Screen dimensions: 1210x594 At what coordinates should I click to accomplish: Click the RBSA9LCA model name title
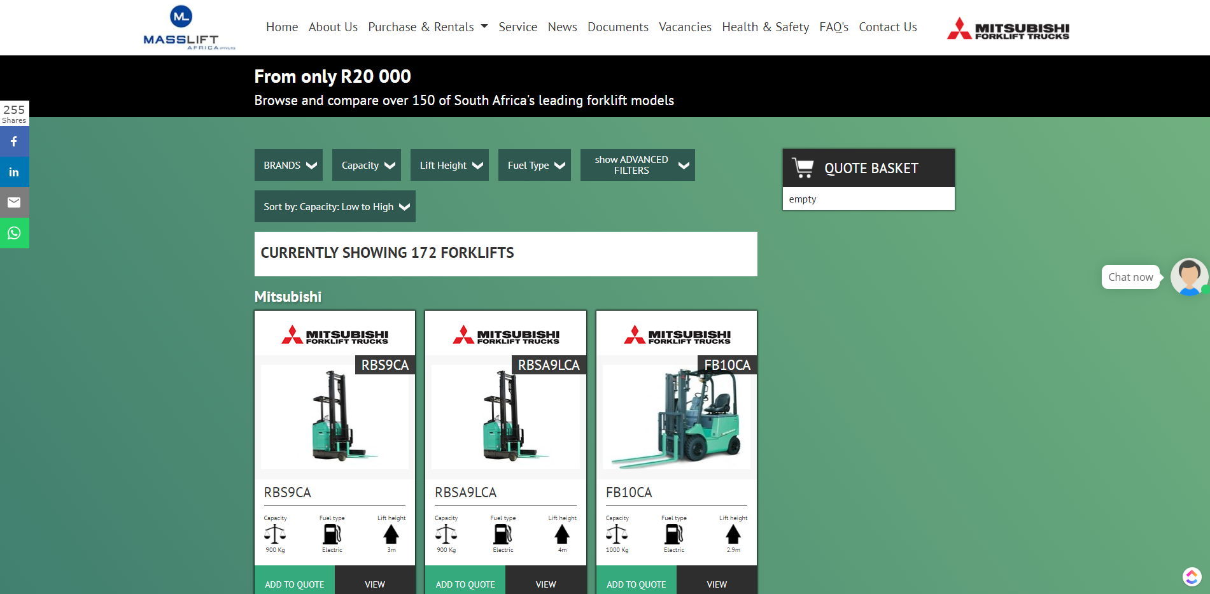tap(466, 492)
